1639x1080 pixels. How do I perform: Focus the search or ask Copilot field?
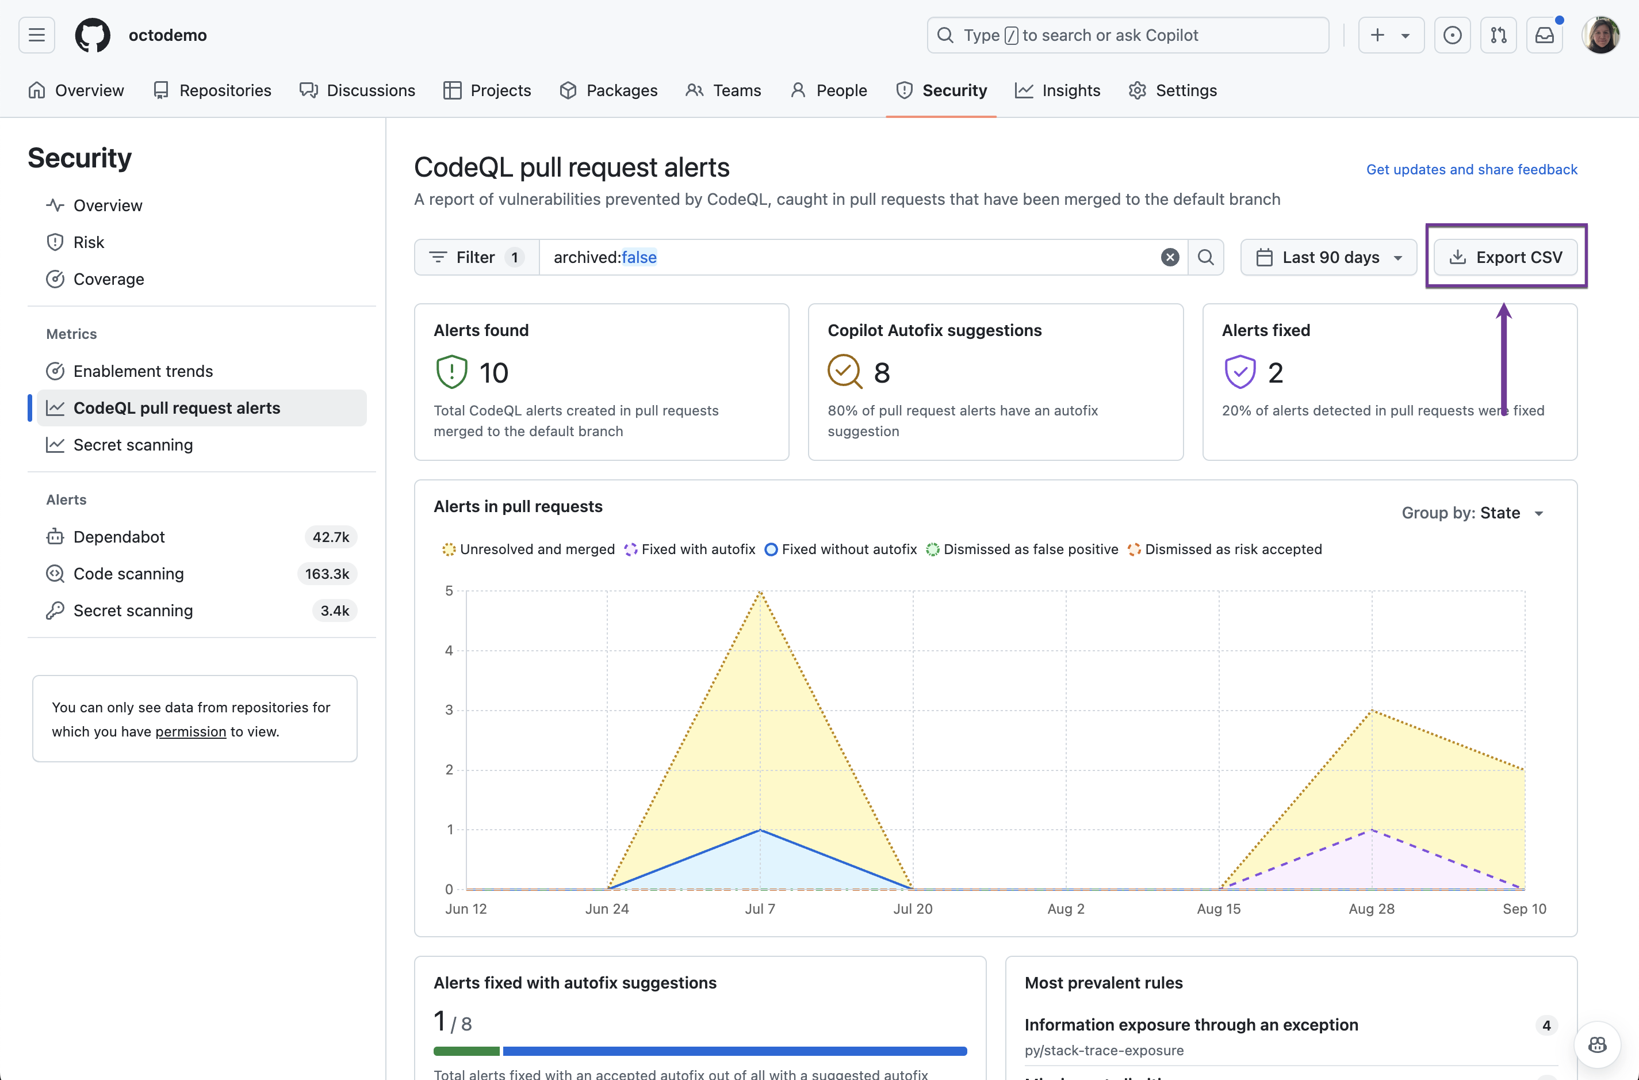click(x=1127, y=35)
